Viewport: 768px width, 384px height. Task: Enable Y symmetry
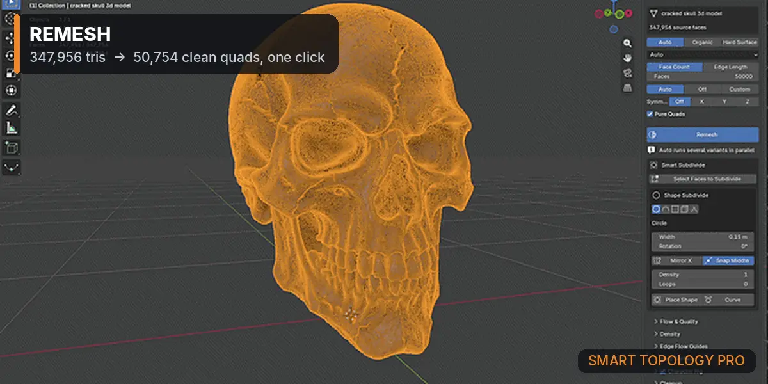point(724,102)
